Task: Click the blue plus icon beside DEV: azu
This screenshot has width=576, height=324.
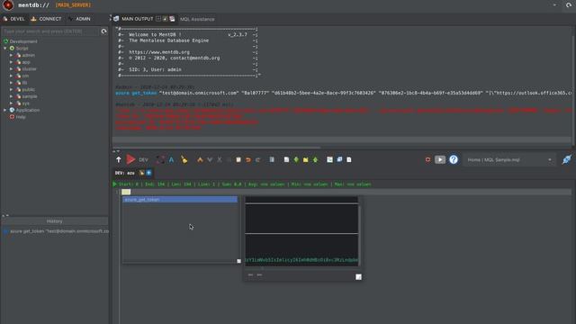Action: pos(148,173)
